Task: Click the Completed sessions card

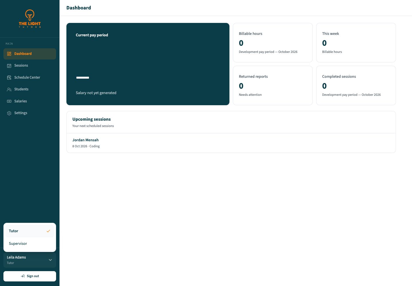Action: 356,86
